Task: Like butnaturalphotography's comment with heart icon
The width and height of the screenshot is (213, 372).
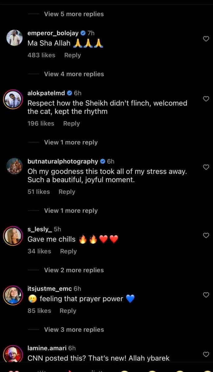Action: click(x=206, y=167)
